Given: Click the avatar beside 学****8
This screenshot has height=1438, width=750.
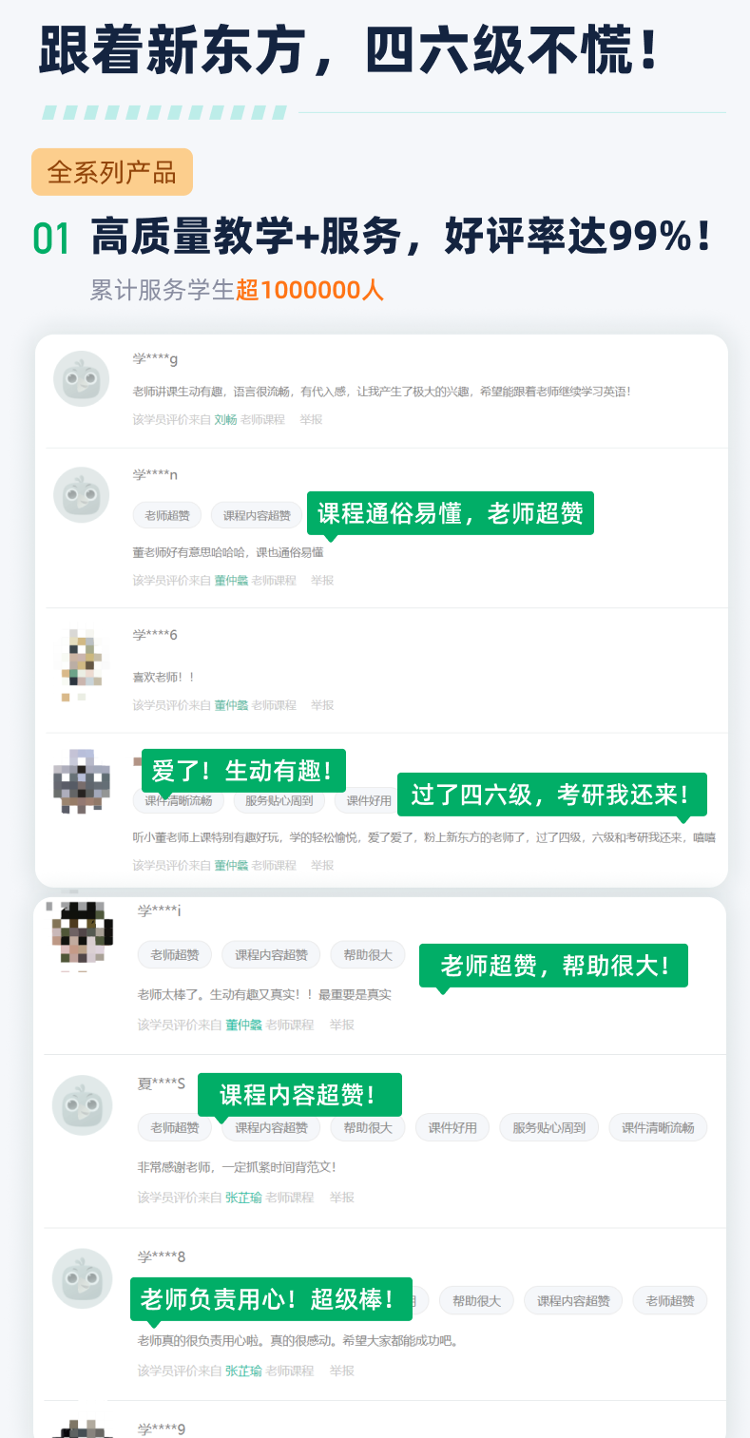Looking at the screenshot, I should [82, 1277].
